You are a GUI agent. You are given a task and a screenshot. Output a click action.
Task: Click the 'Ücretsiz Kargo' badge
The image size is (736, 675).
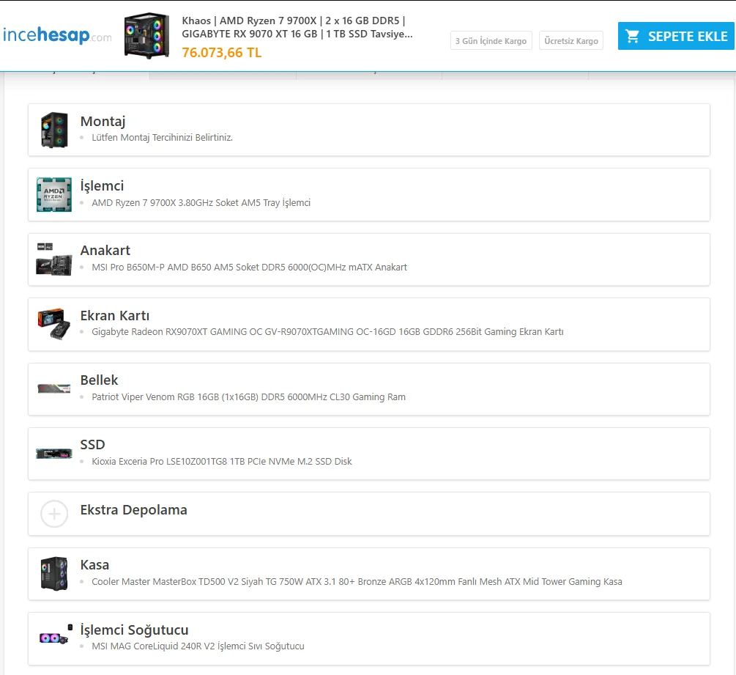tap(570, 41)
